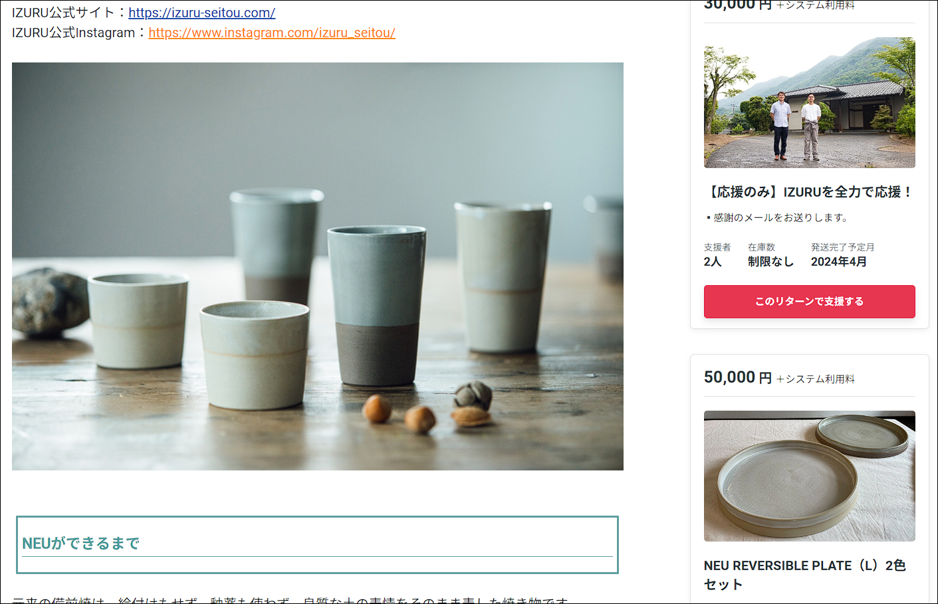Click the 支援者 2人 supporter count
This screenshot has width=938, height=604.
coord(717,255)
